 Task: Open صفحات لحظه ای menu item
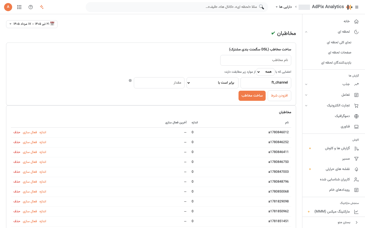(340, 52)
